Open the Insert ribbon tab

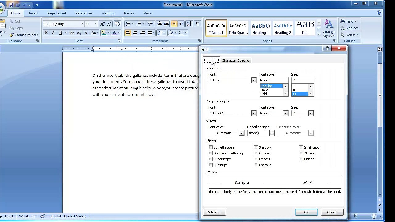(x=33, y=13)
